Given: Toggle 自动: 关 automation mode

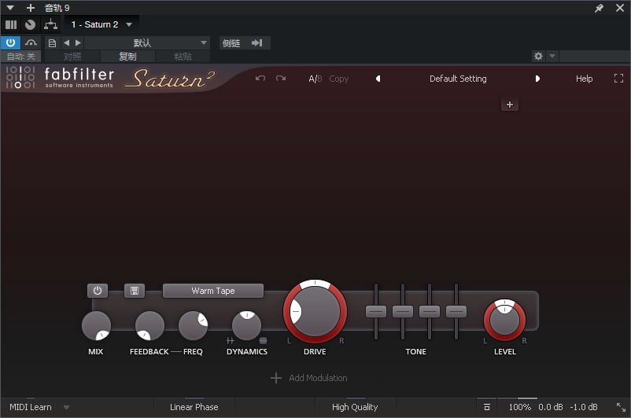Looking at the screenshot, I should (x=21, y=57).
